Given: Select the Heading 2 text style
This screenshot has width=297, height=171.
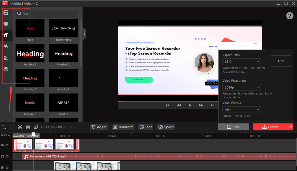Looking at the screenshot, I should coord(63,53).
